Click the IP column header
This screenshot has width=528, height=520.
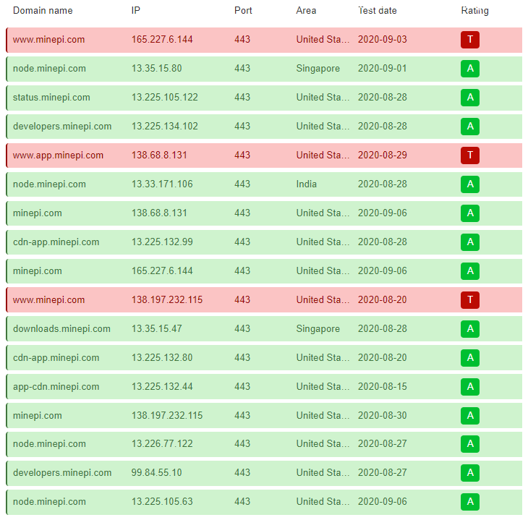[135, 11]
